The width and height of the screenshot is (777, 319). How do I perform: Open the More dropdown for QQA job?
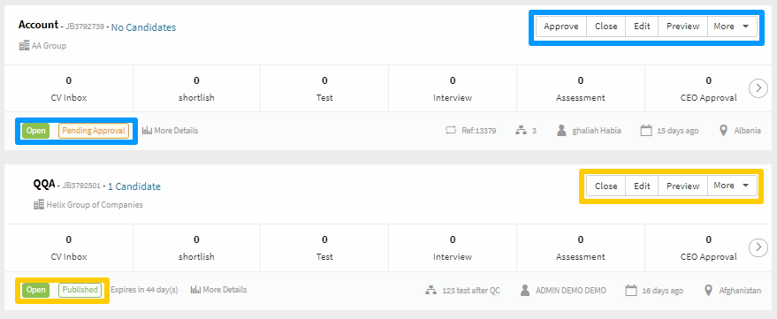point(732,186)
